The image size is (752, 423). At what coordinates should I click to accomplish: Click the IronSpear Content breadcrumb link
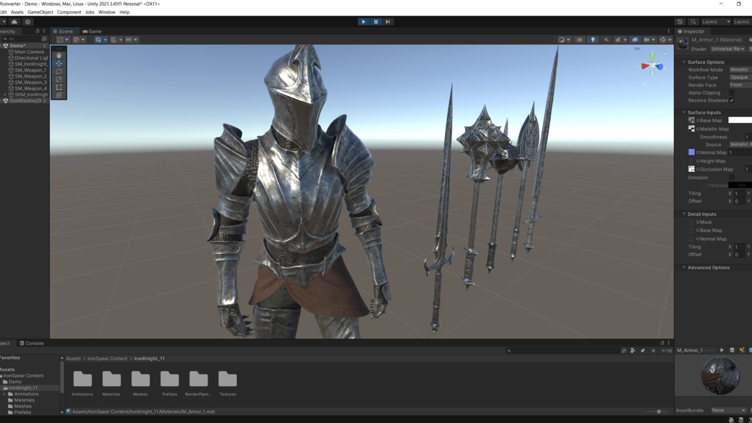tap(107, 358)
